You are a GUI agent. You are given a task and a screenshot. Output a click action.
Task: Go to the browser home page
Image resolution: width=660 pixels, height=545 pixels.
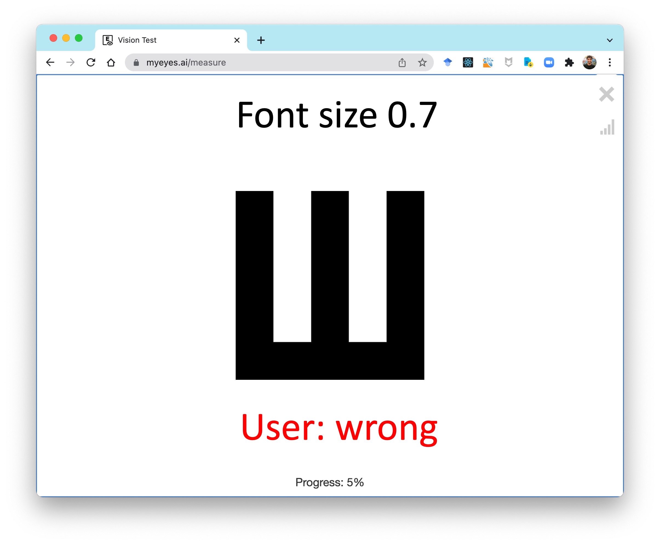click(x=111, y=62)
